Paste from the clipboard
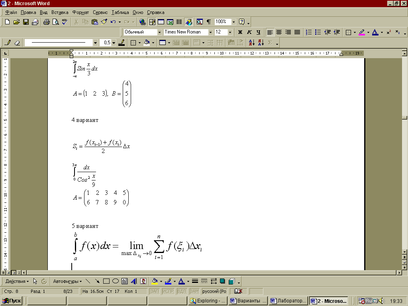Screen dimensions: 408x306 tap(95, 22)
